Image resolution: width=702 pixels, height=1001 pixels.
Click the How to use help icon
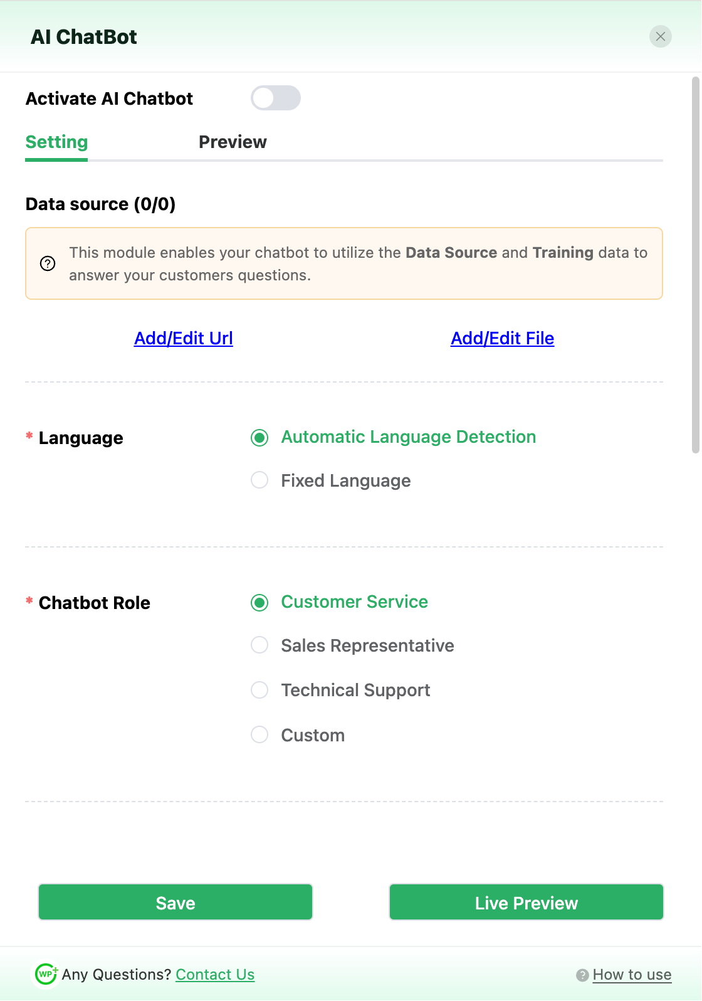(582, 975)
